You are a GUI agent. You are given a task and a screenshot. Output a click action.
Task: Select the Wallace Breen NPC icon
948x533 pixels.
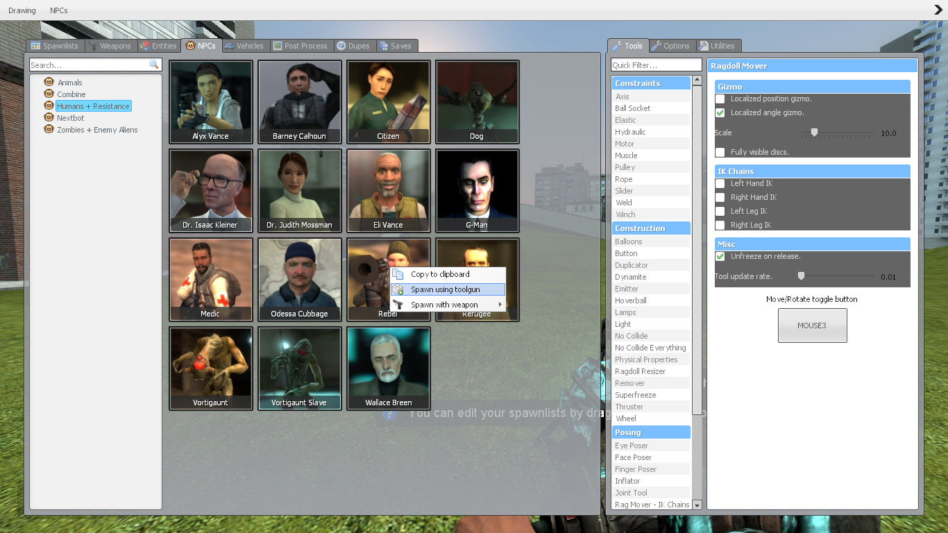[x=389, y=369]
